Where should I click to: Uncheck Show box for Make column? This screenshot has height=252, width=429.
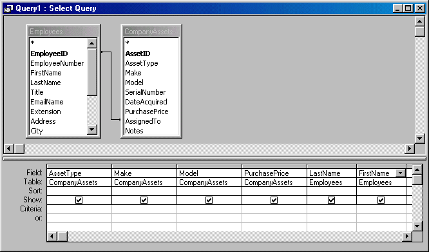pos(144,200)
